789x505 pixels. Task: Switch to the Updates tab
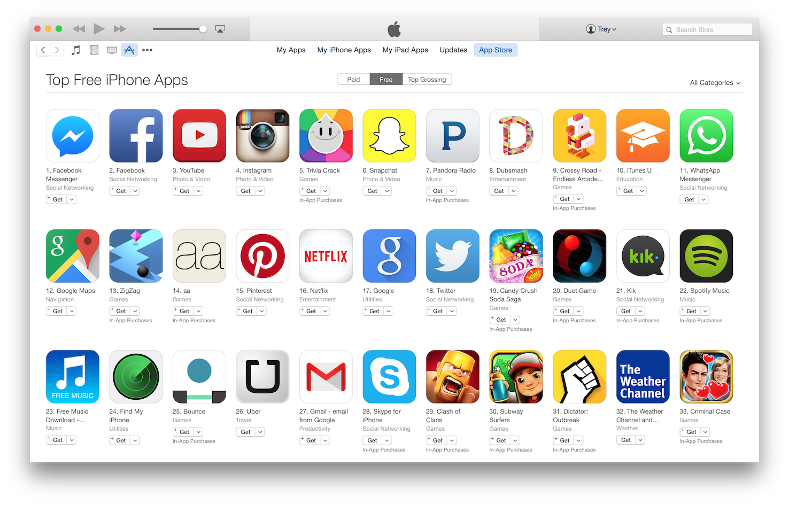453,50
